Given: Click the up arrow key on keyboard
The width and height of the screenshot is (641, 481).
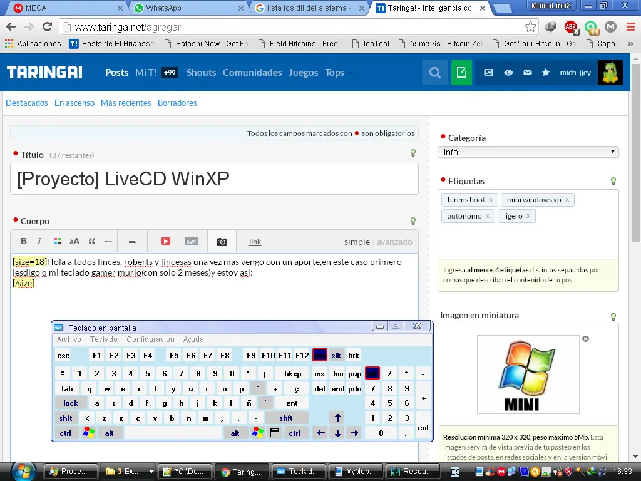Looking at the screenshot, I should tap(337, 418).
